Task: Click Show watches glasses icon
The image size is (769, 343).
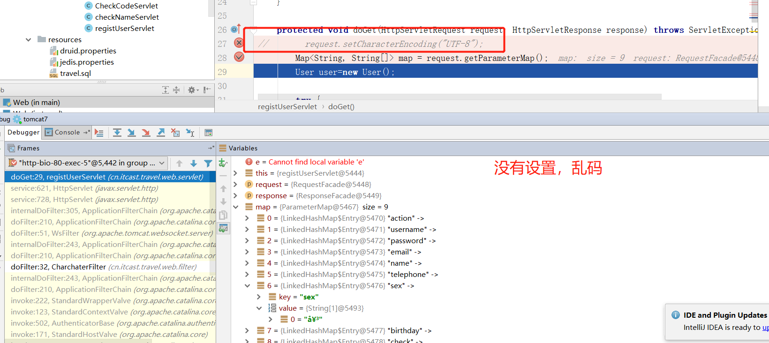Action: tap(223, 228)
